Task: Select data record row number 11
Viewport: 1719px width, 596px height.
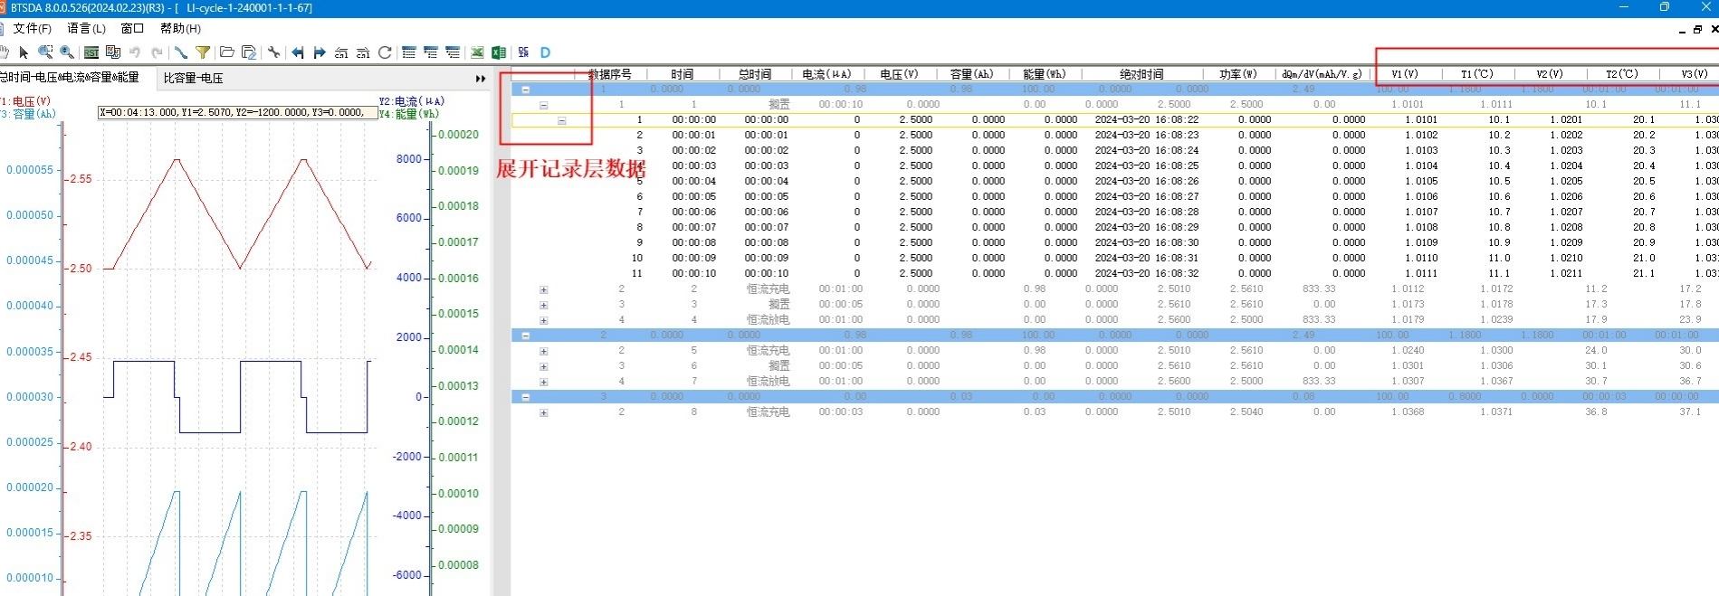Action: click(x=637, y=273)
